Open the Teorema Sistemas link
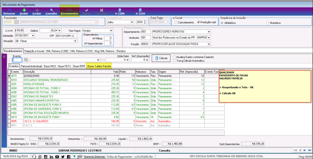313x159 pixels. [x=94, y=156]
